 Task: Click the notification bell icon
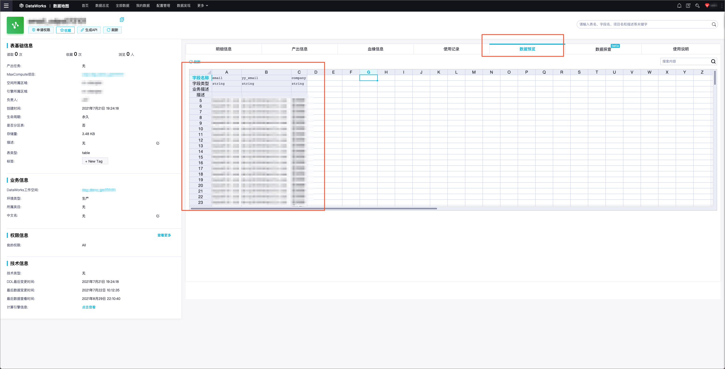coord(679,6)
